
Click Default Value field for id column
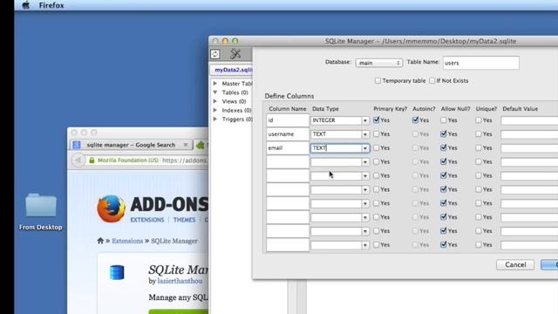coord(529,120)
